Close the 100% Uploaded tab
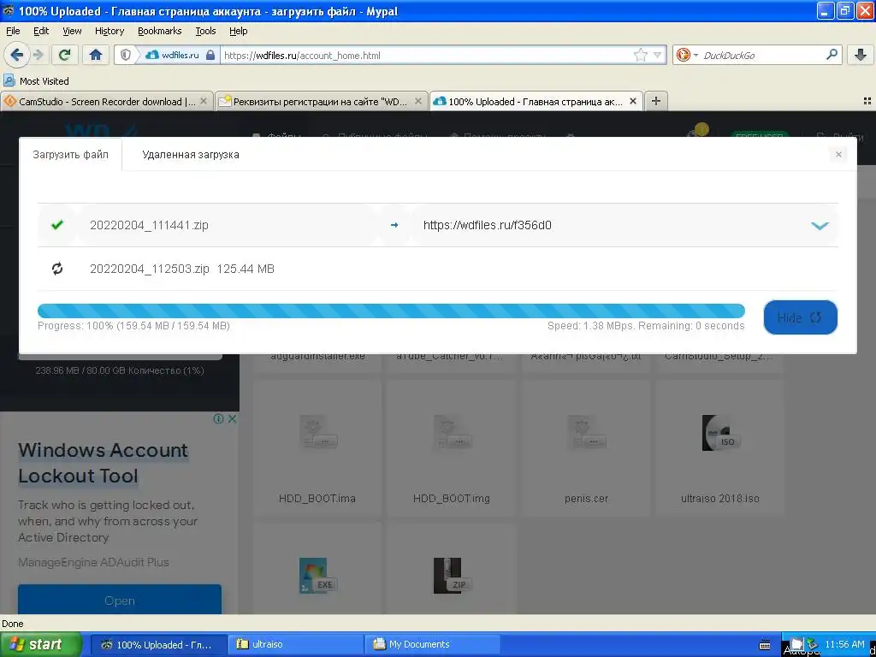Image resolution: width=876 pixels, height=657 pixels. pos(633,101)
